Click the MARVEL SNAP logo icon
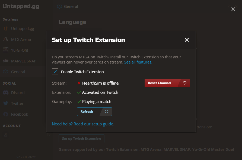This screenshot has width=242, height=160. pyautogui.click(x=6, y=61)
